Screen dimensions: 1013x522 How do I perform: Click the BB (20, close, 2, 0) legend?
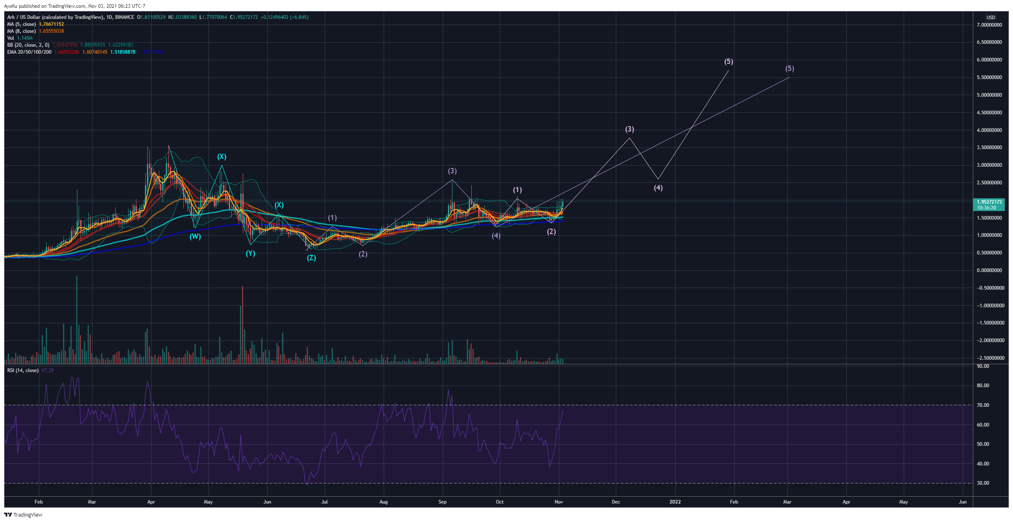coord(28,45)
